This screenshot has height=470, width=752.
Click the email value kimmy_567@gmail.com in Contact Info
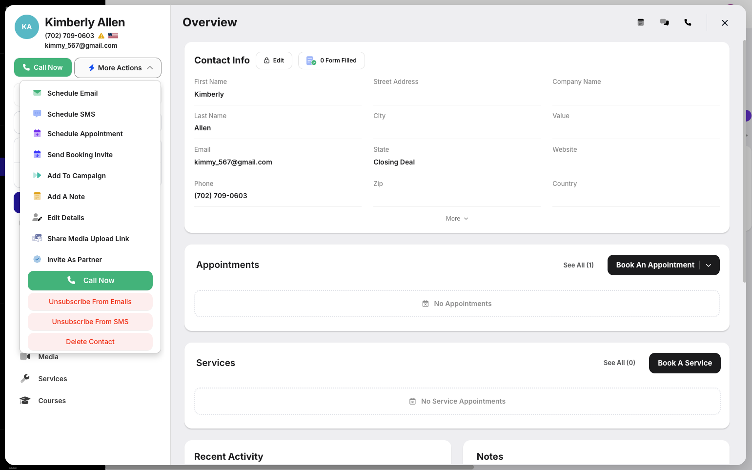coord(233,162)
